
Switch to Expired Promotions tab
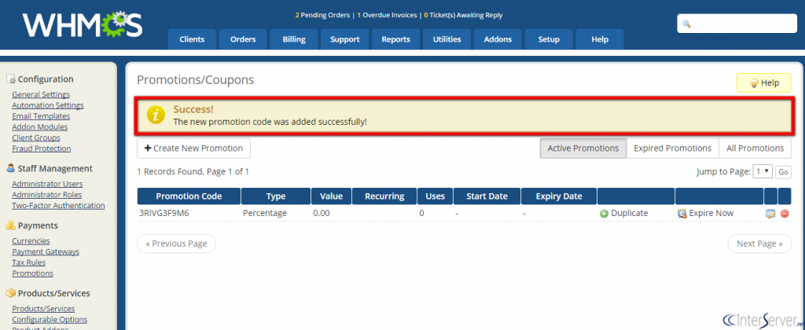click(673, 148)
